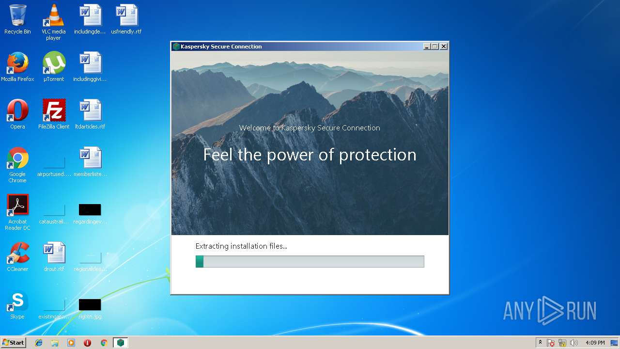Click 'Welcome to Kaspersky Secure Connection' text
Viewport: 620px width, 349px height.
[310, 128]
